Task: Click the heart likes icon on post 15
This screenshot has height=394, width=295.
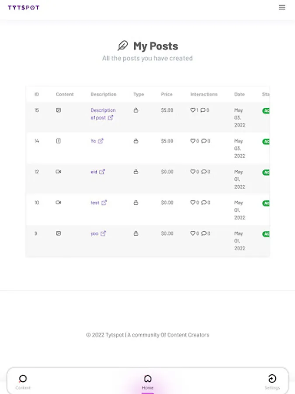Action: coord(193,110)
